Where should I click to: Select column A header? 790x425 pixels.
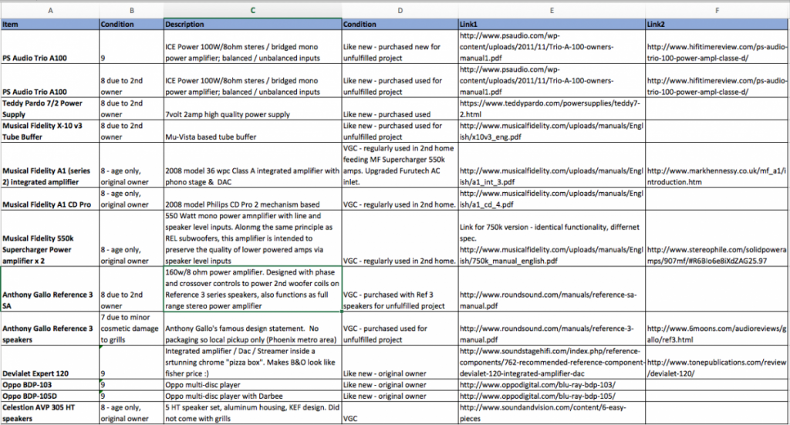click(50, 11)
